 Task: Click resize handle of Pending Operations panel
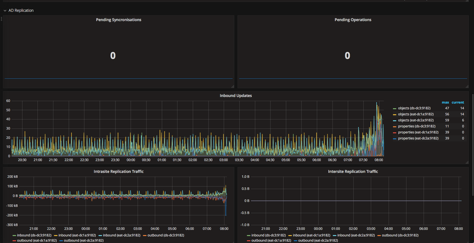[x=467, y=87]
